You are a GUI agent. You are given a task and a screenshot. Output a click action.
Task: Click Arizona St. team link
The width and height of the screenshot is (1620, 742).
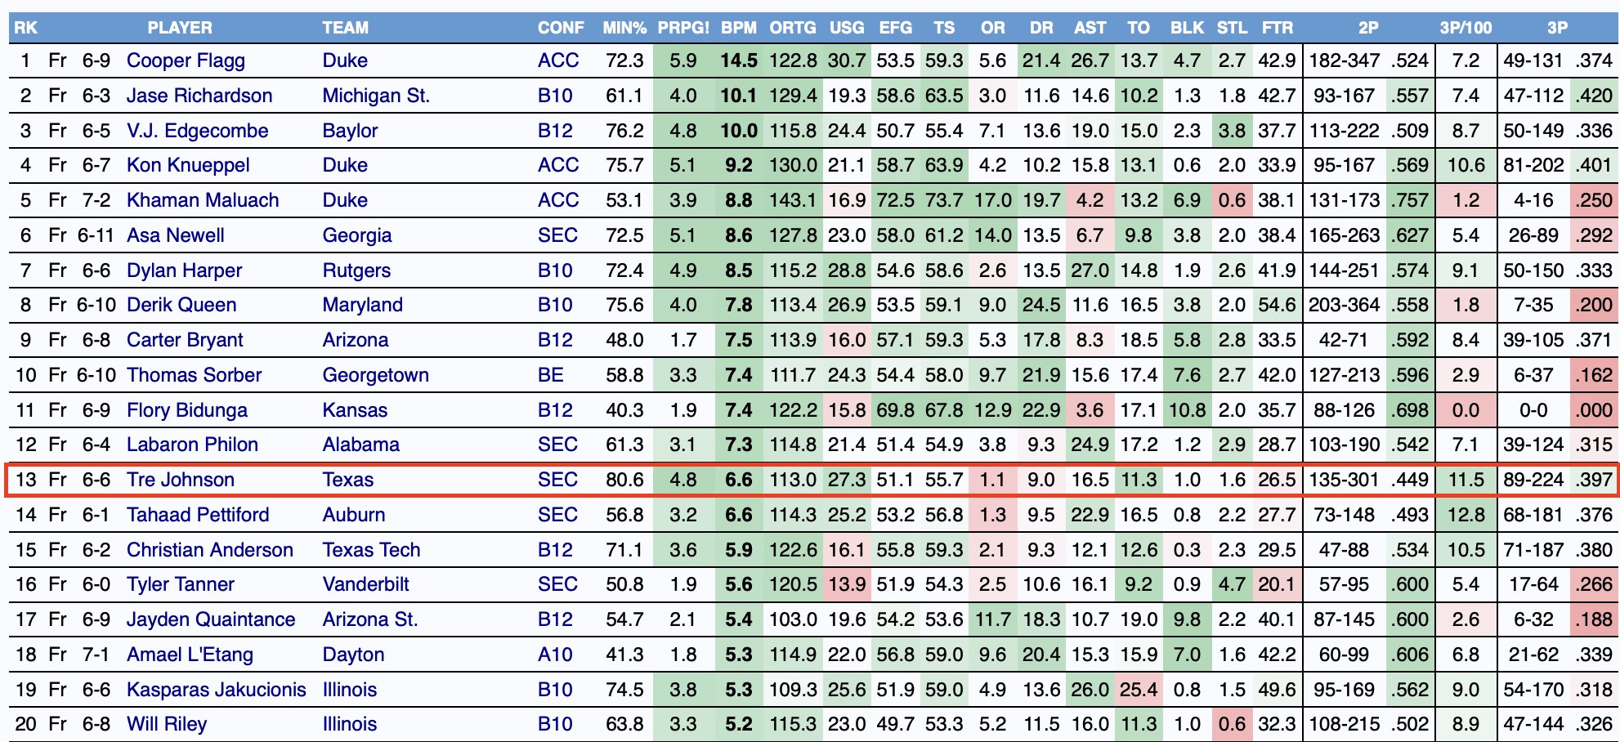coord(370,619)
